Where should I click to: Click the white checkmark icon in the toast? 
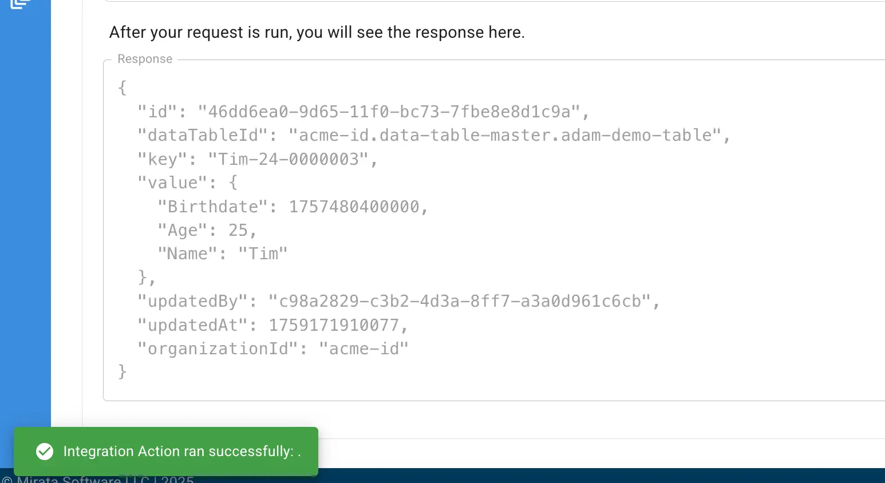45,452
